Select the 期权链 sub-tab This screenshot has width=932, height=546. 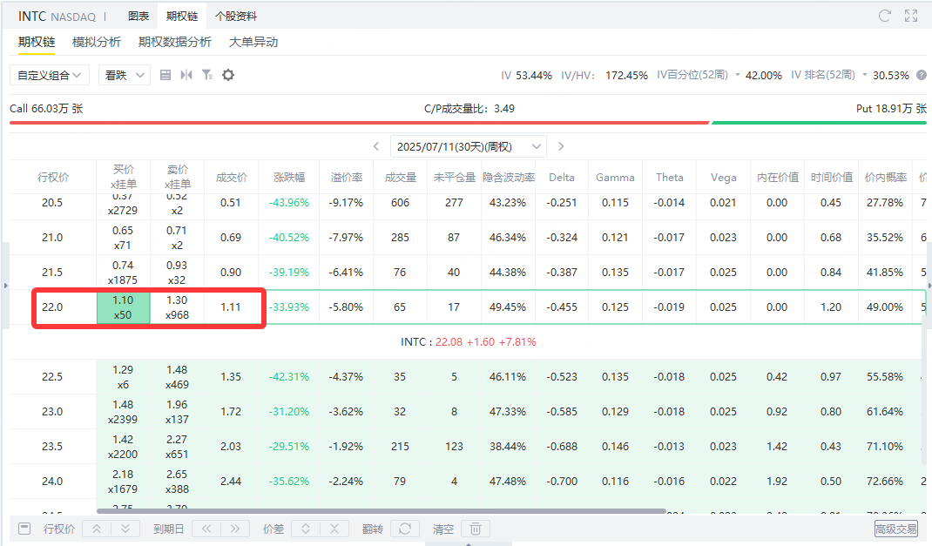coord(37,42)
